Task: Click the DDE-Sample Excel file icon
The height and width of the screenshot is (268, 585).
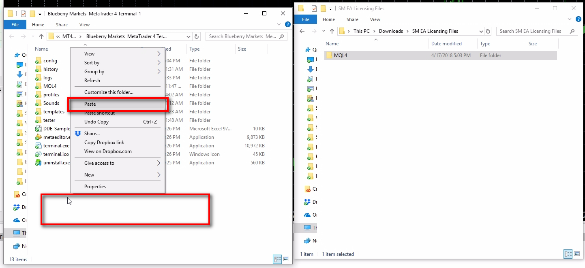Action: point(39,129)
